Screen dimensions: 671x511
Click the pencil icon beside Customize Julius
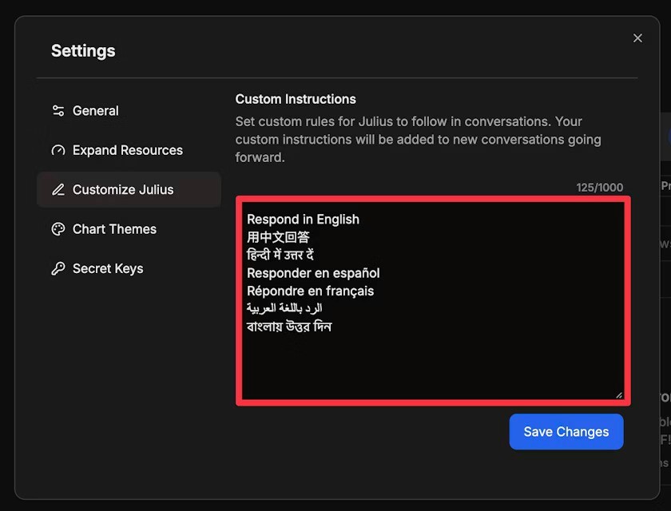(58, 190)
